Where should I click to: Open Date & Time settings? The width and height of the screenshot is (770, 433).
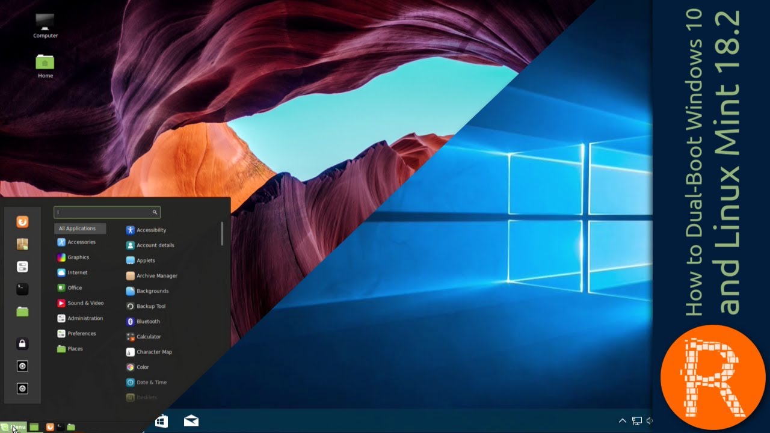tap(146, 382)
